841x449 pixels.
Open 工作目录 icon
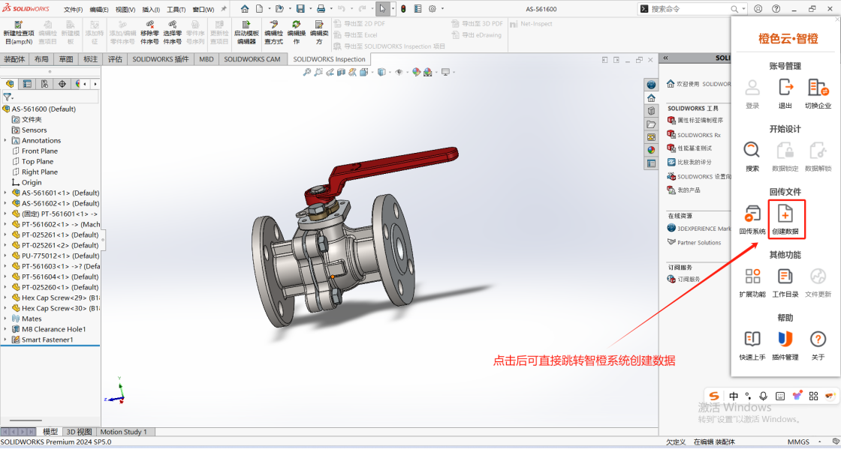[785, 283]
